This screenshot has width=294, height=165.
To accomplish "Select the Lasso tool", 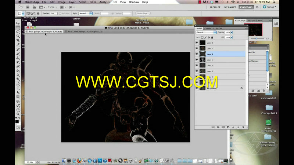I will [18, 32].
